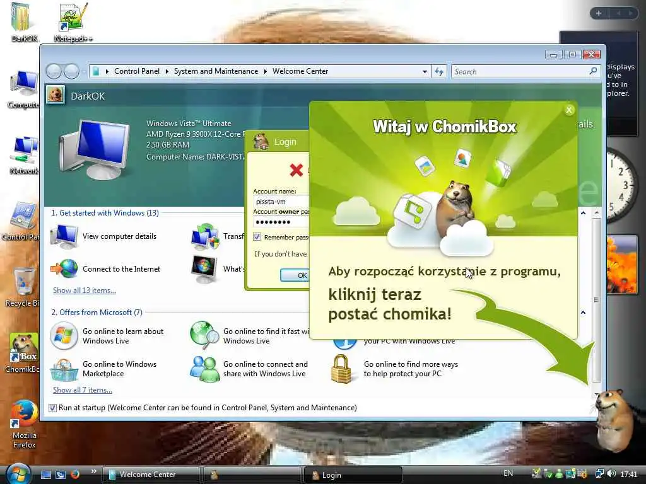Click the ChomikBox hamster character near the tray
Viewport: 646px width, 484px height.
pos(614,420)
